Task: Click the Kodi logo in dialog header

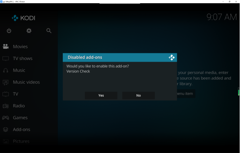Action: tap(172, 57)
